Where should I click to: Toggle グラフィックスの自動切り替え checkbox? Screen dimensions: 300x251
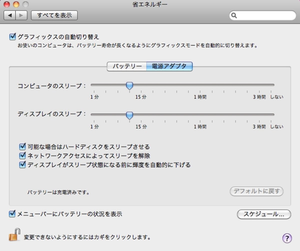pos(12,37)
